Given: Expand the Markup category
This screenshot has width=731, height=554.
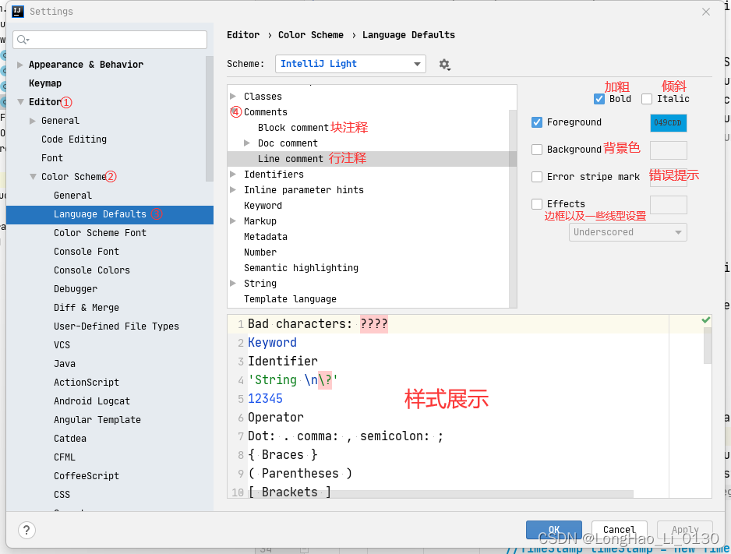Looking at the screenshot, I should click(x=233, y=221).
